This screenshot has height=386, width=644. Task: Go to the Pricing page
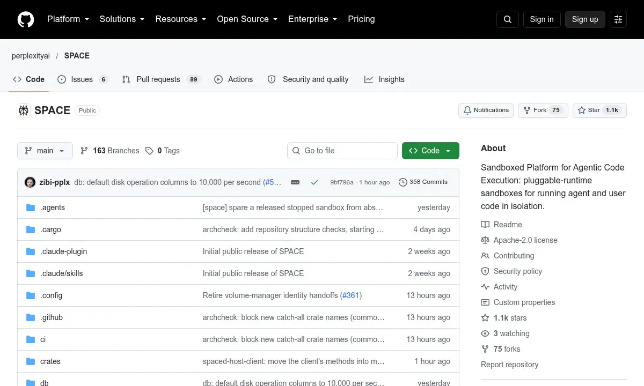pos(361,19)
